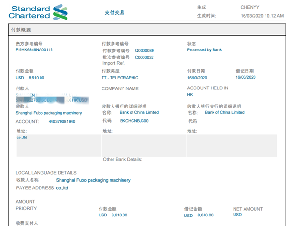This screenshot has width=286, height=226.
Task: Click the COMPANY NAME label
Action: pos(120,88)
